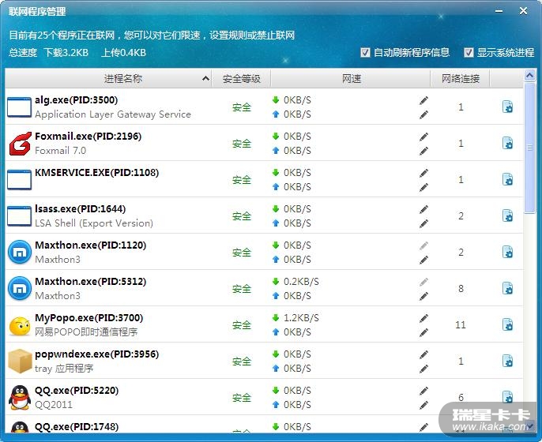Viewport: 542px width, 442px height.
Task: Edit download limit pencil for Foxmail.exe
Action: [423, 137]
